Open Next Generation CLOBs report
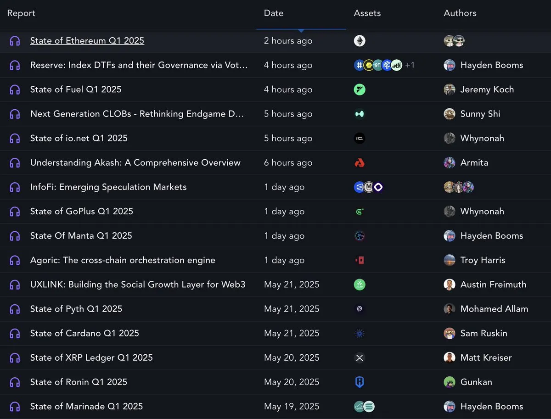The height and width of the screenshot is (419, 551). click(x=137, y=114)
